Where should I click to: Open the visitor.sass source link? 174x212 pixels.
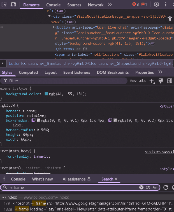pos(159,152)
